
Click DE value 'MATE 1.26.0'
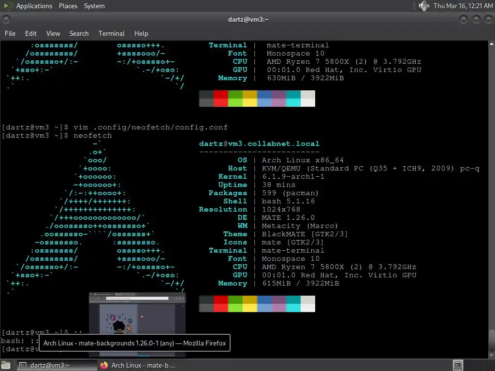[288, 217]
